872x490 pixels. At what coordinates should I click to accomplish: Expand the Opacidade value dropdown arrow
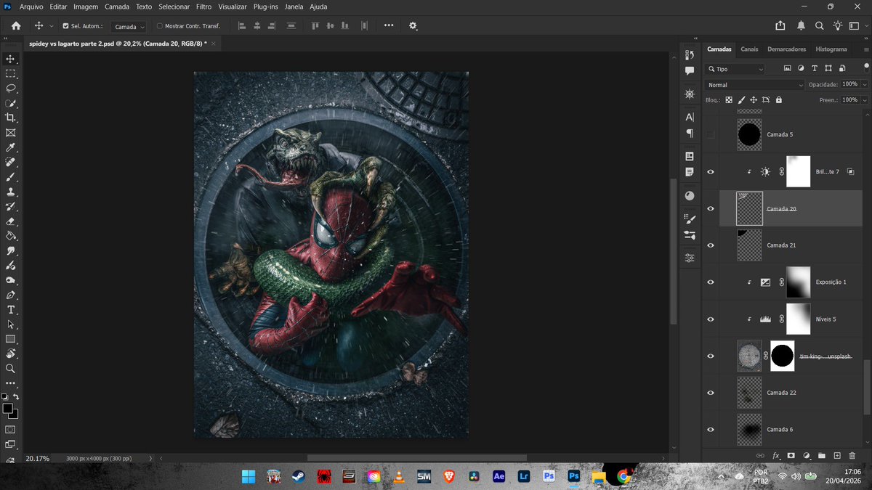865,85
